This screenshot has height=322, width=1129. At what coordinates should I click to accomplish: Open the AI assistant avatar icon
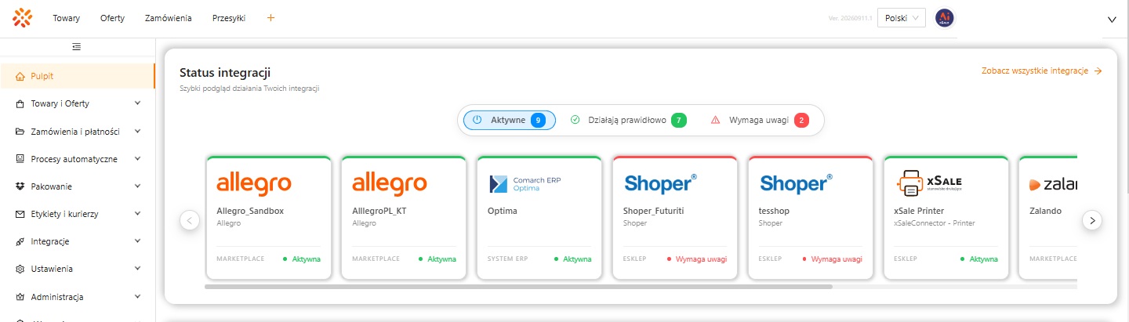pos(945,18)
